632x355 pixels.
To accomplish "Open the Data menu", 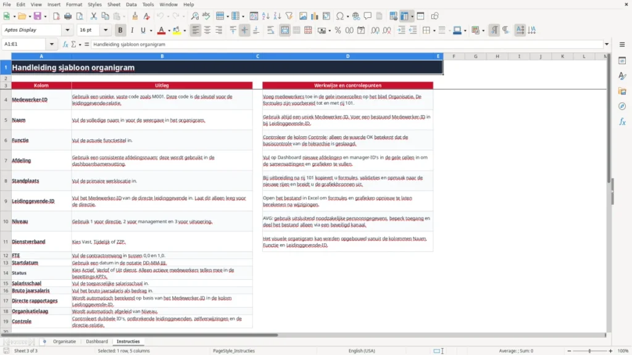I will pos(131,4).
